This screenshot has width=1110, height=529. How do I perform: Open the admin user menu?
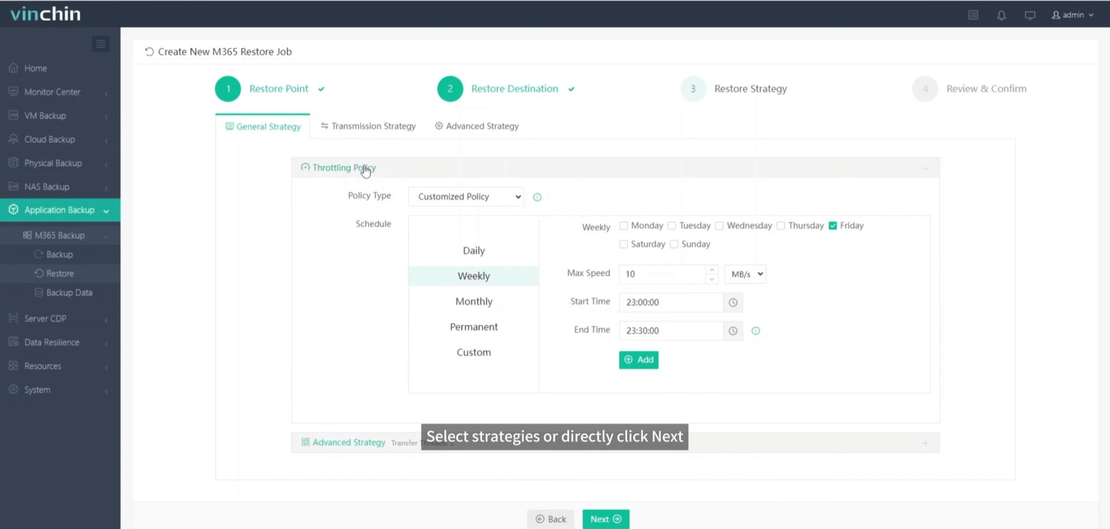[x=1073, y=15]
